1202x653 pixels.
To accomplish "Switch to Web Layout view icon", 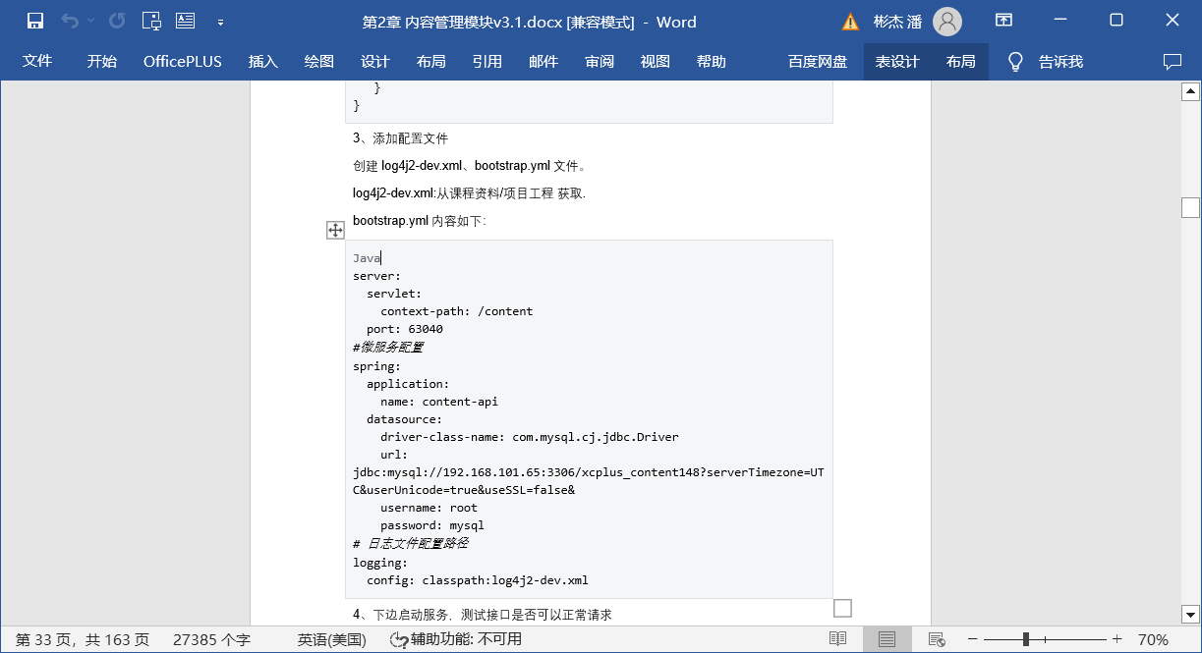I will point(937,639).
